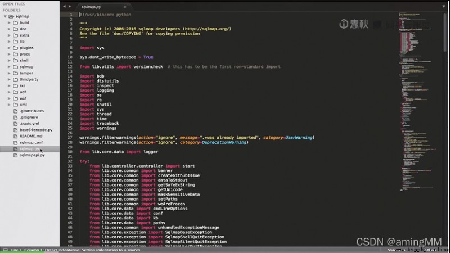Click the 'import traceback' line
Viewport: 450px width, 253px height.
(99, 124)
